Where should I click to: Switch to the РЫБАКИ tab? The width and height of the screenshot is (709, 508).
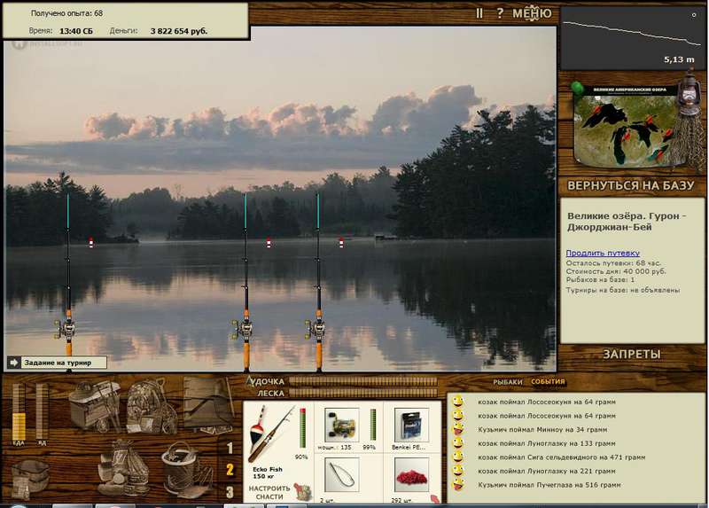coord(508,382)
